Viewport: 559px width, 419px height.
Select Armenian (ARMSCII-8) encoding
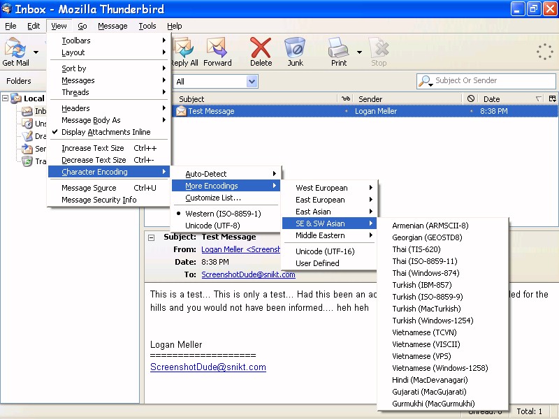click(442, 226)
